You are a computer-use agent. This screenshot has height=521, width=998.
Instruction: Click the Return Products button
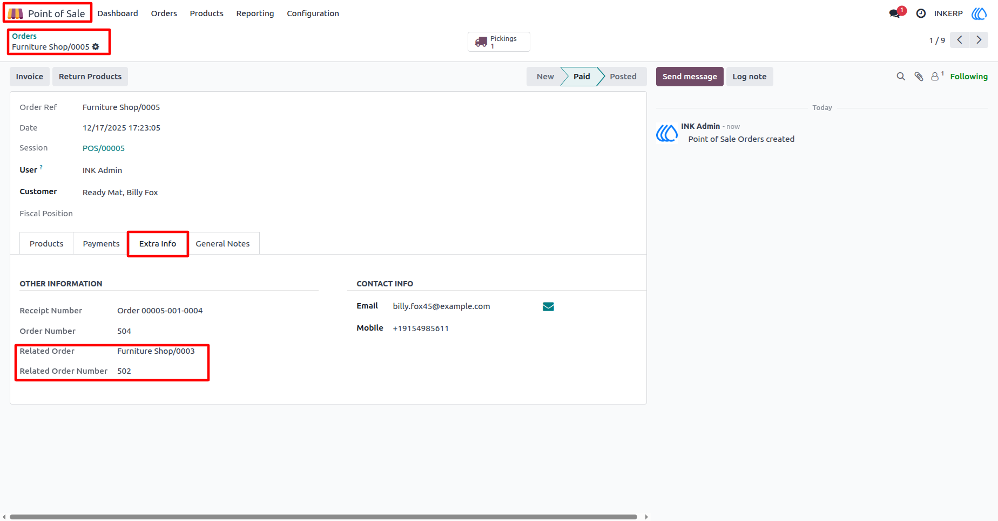pos(90,77)
